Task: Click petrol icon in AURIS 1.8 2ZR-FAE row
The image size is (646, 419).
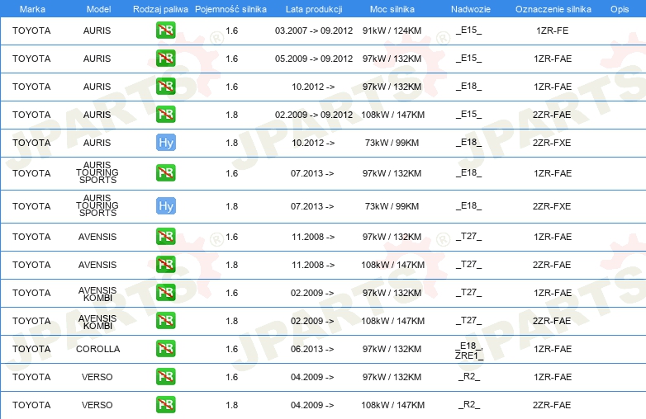Action: click(x=165, y=115)
